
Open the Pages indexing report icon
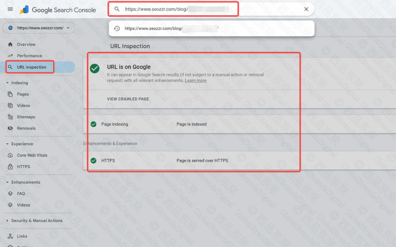click(10, 94)
